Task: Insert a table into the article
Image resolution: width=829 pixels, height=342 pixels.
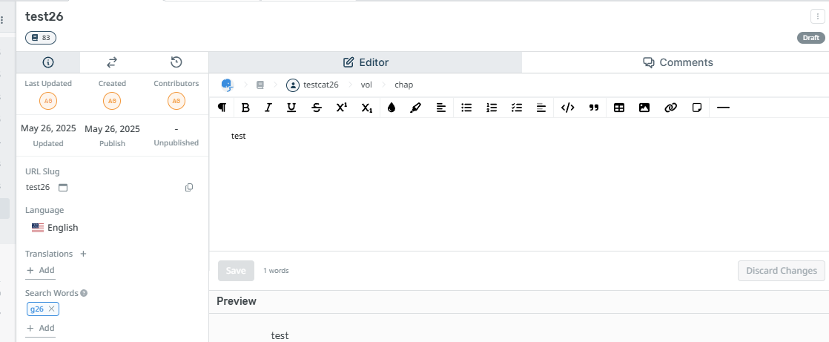Action: coord(619,108)
